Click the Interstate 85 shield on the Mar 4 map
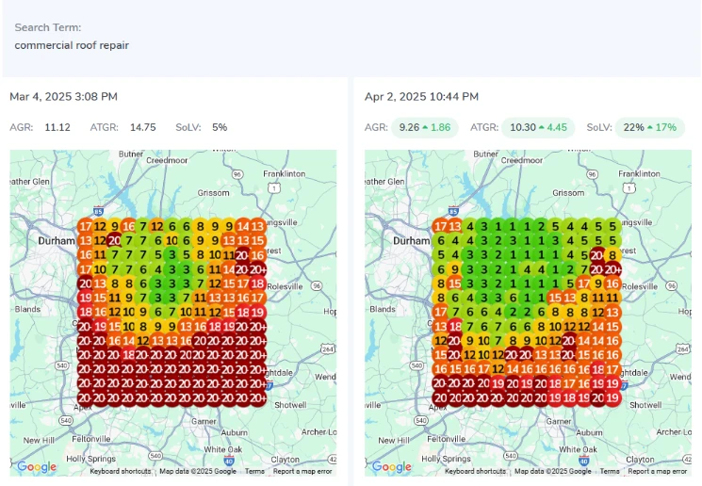The height and width of the screenshot is (486, 702). pos(99,211)
